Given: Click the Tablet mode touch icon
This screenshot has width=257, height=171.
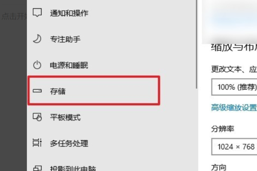Looking at the screenshot, I should pos(37,117).
